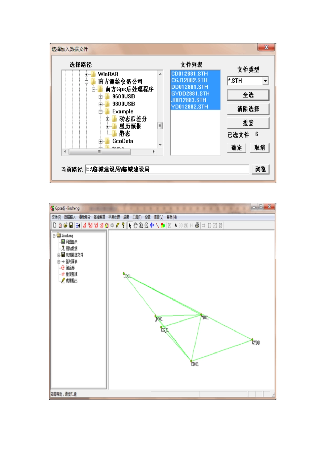Select the 星历预报 folder in tree
This screenshot has height=463, width=327.
tap(130, 126)
